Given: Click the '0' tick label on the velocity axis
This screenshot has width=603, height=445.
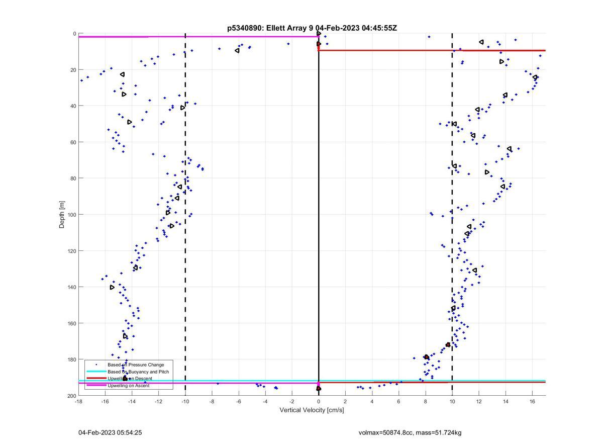Looking at the screenshot, I should 319,401.
